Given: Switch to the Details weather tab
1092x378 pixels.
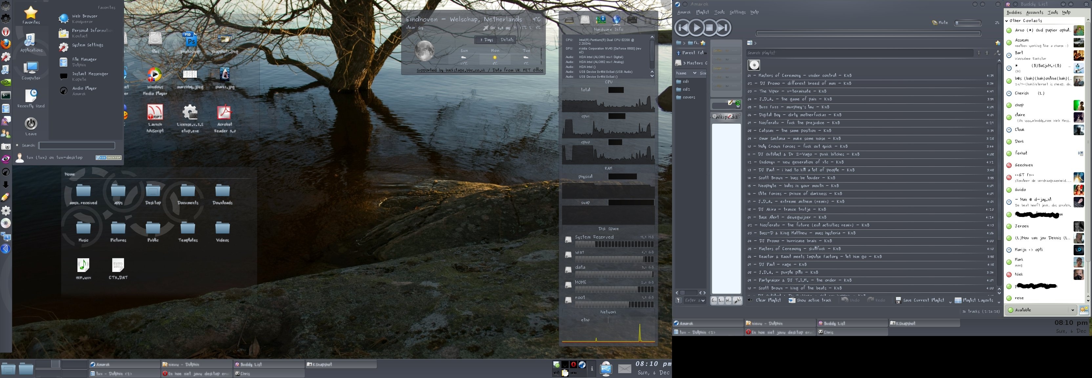Looking at the screenshot, I should 507,40.
